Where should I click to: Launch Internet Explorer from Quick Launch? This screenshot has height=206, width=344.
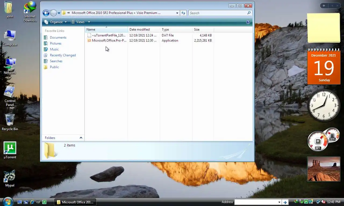tap(32, 202)
